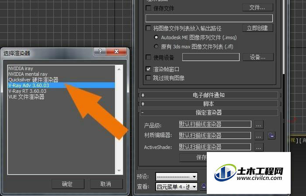This screenshot has width=306, height=196.
Task: Uncheck the 渲染帧窗口 checkbox
Action: (x=149, y=69)
